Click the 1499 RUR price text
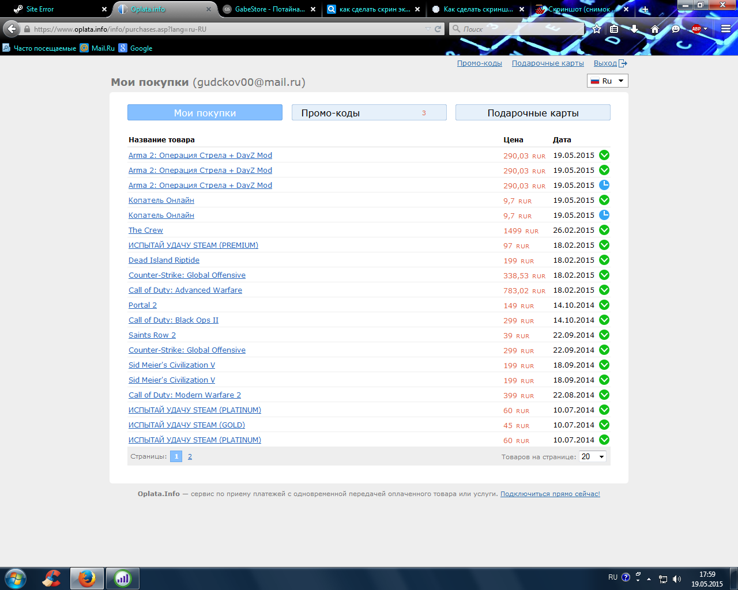The height and width of the screenshot is (590, 738). [521, 230]
